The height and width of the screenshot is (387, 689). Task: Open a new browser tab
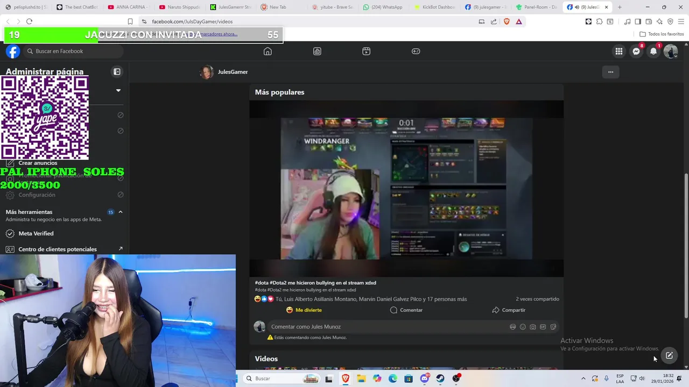[620, 7]
